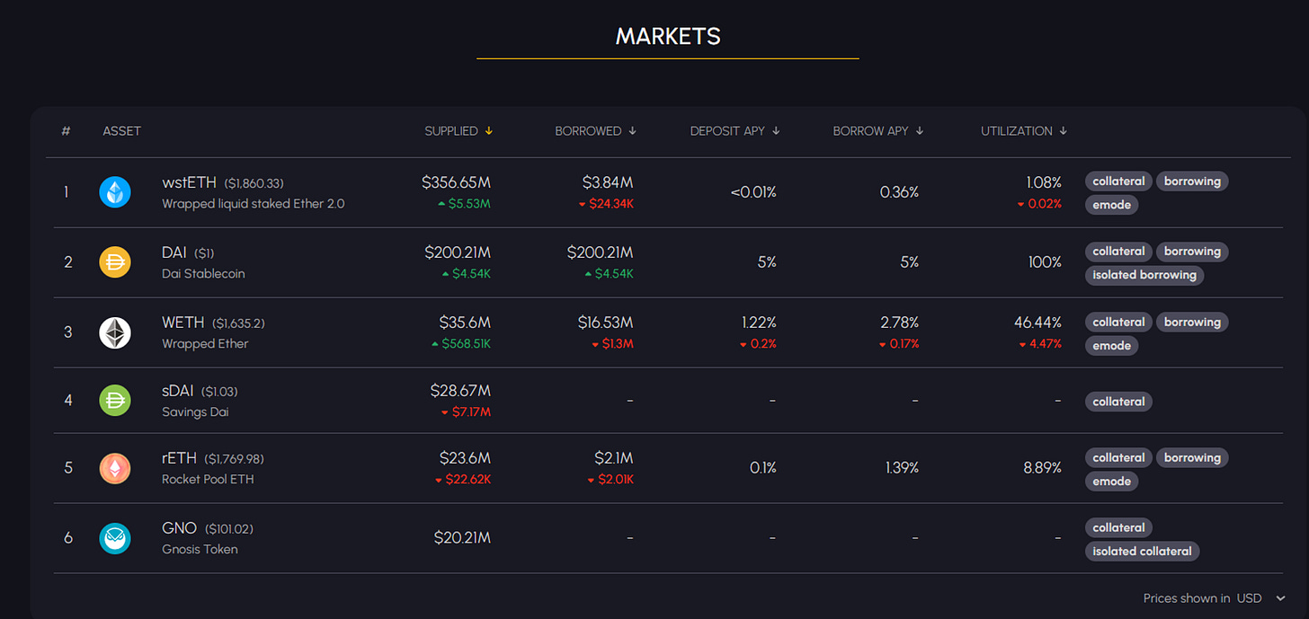Click WETH row's borrowing tag
1309x619 pixels.
pos(1192,323)
